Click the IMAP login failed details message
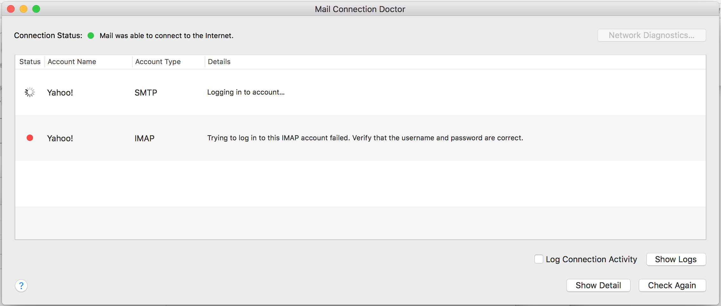Image resolution: width=721 pixels, height=306 pixels. [x=365, y=138]
